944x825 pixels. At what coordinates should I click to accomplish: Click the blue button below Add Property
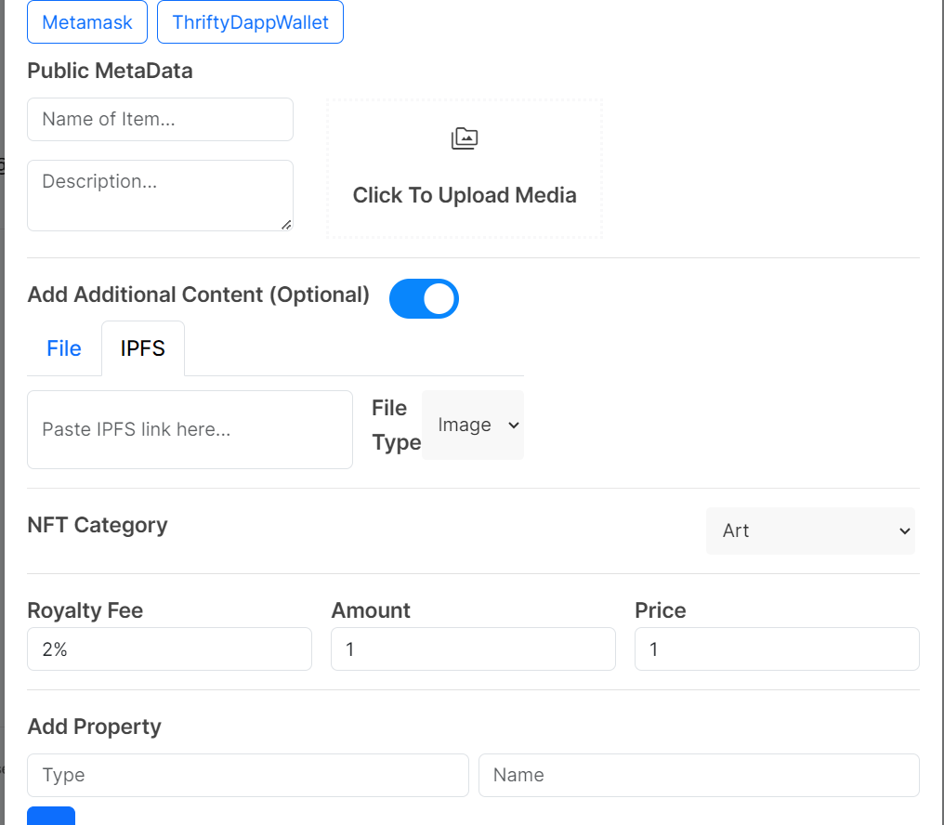coord(51,816)
